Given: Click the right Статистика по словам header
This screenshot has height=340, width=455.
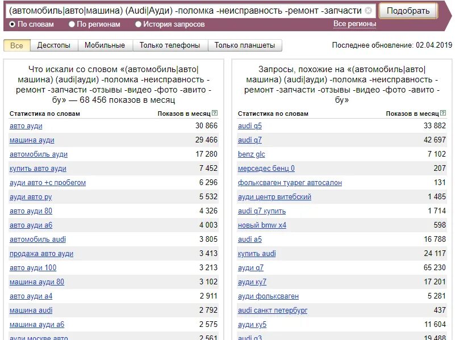Looking at the screenshot, I should [x=273, y=114].
